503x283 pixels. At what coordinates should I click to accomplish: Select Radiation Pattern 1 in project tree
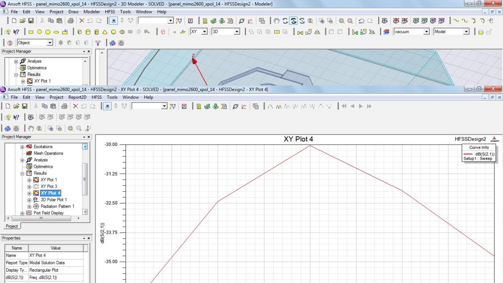57,206
